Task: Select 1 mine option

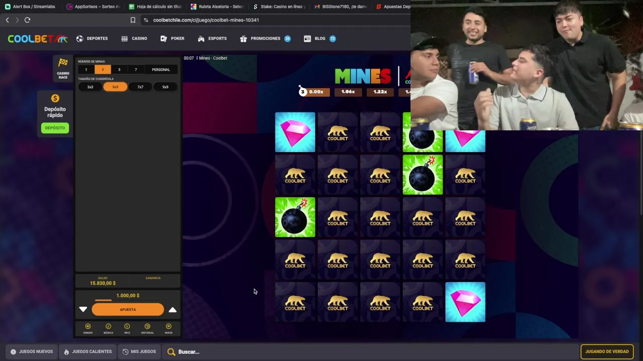Action: [86, 70]
